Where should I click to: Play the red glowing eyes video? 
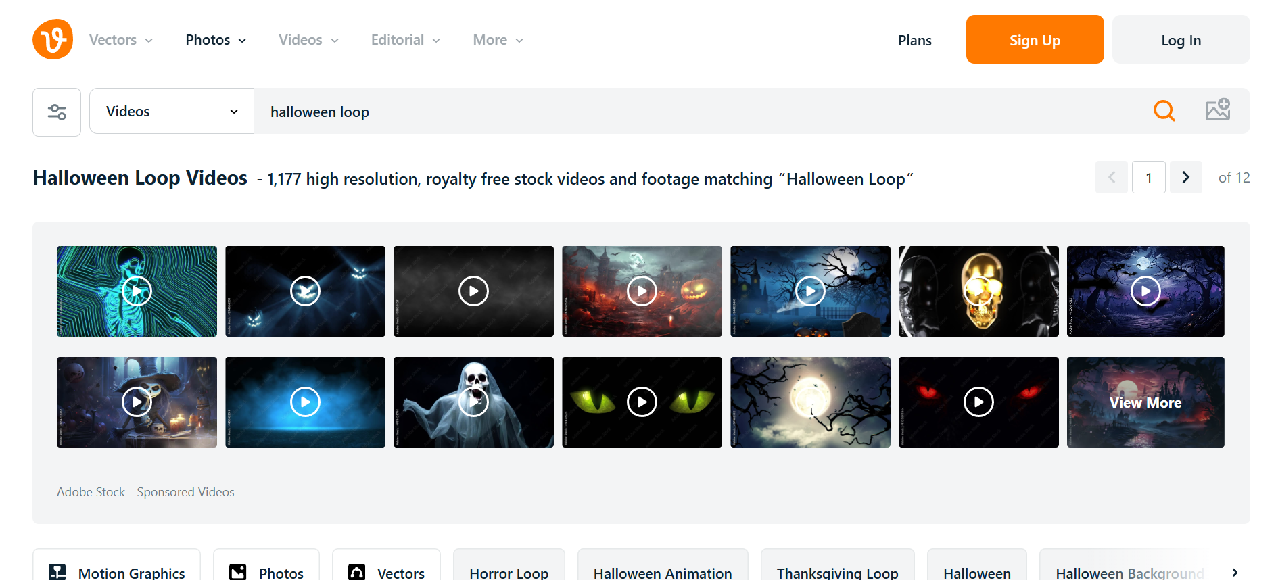(x=978, y=402)
